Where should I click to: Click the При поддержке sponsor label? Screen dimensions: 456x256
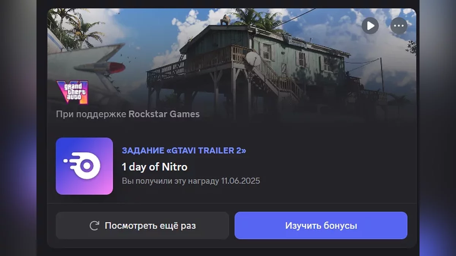(x=91, y=114)
